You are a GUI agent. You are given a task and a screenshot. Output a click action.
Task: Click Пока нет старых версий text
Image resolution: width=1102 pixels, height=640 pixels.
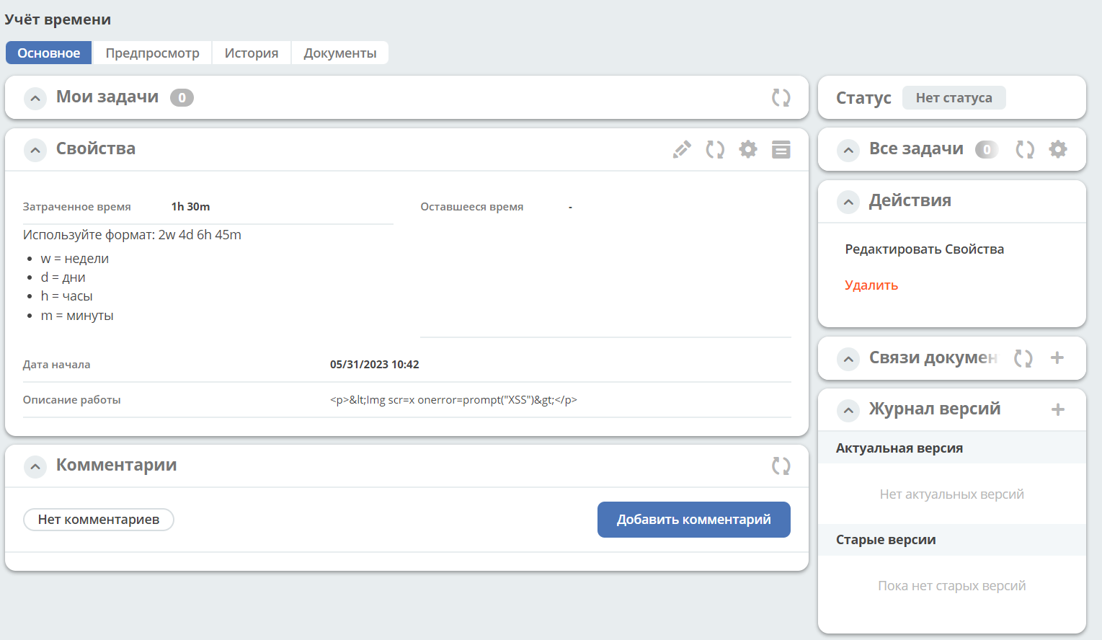tap(951, 585)
